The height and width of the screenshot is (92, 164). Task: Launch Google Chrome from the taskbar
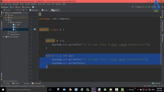[x=70, y=90]
